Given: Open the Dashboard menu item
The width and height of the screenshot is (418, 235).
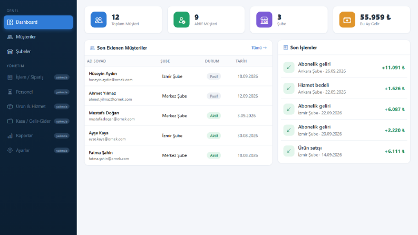Looking at the screenshot, I should pyautogui.click(x=38, y=22).
